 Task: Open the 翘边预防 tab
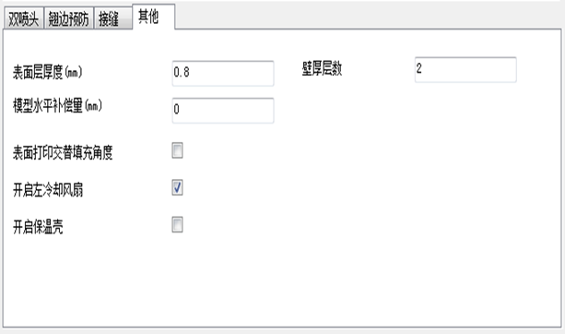69,18
